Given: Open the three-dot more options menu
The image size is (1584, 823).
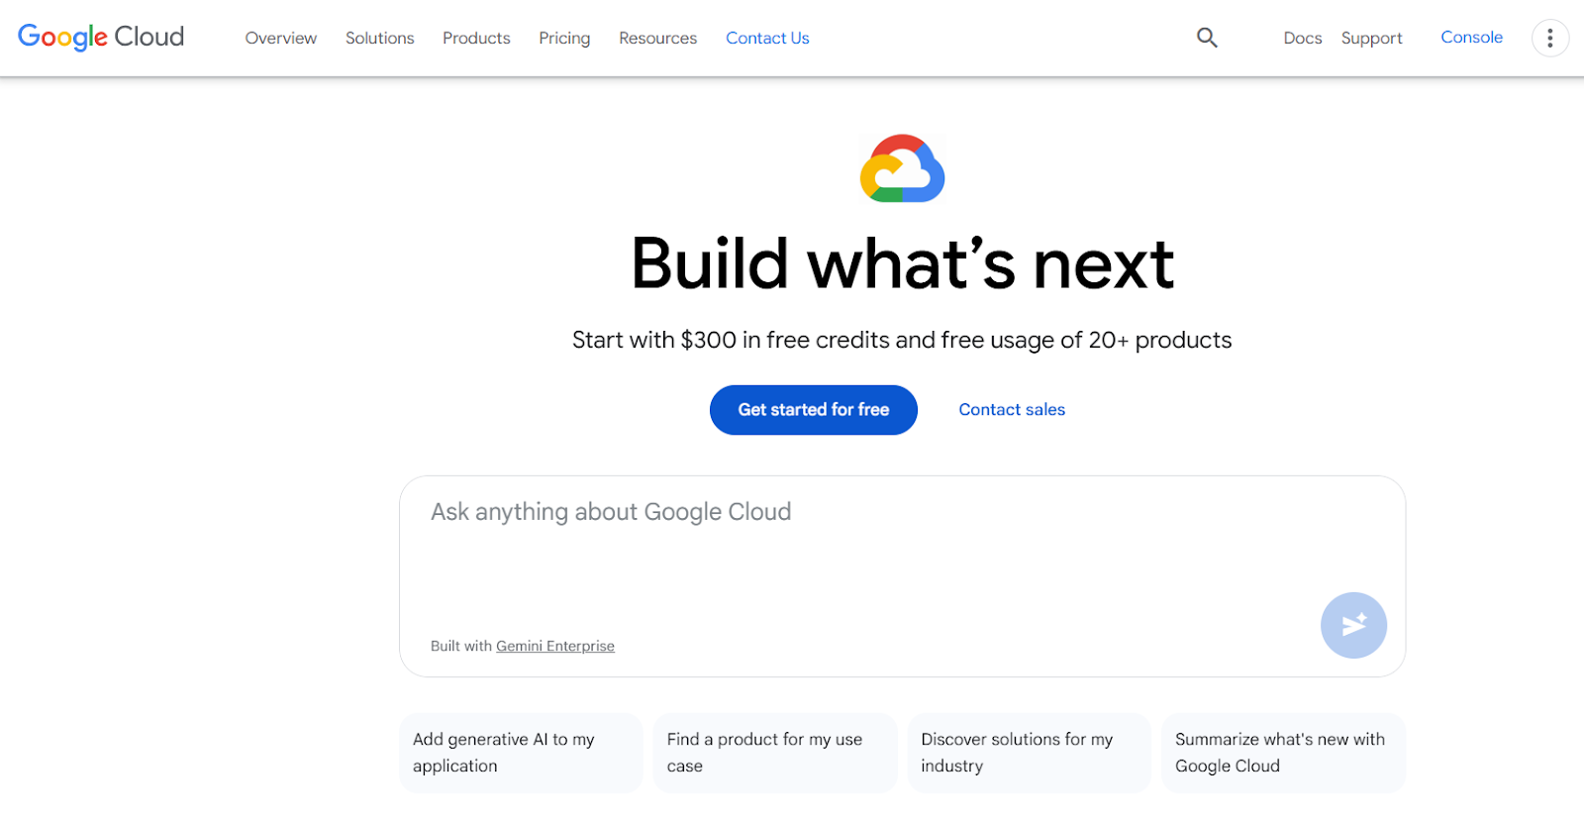Looking at the screenshot, I should click(x=1549, y=38).
